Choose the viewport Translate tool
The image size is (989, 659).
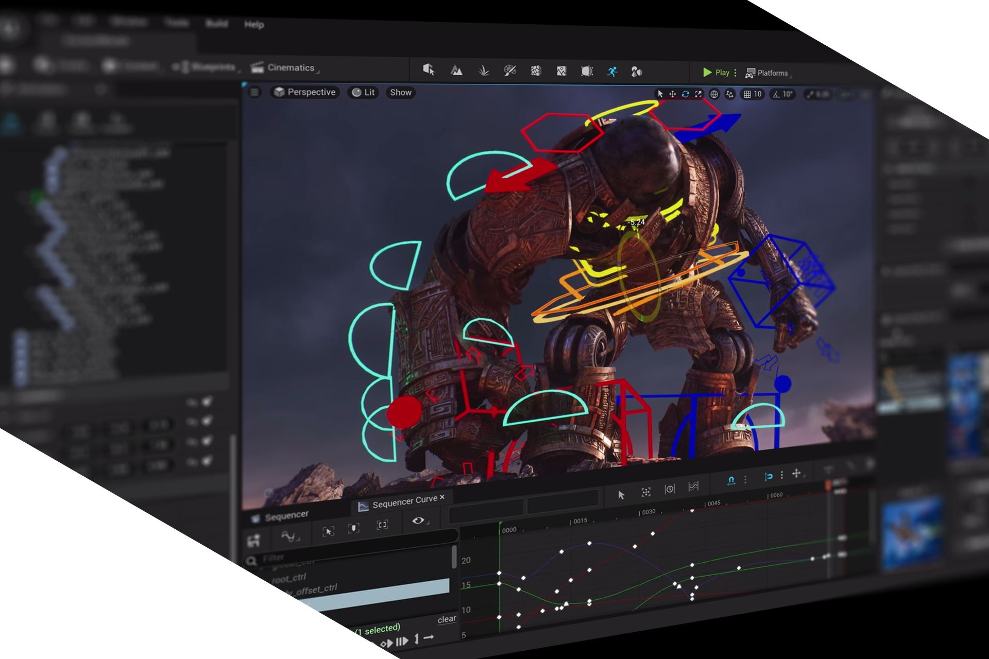(672, 94)
